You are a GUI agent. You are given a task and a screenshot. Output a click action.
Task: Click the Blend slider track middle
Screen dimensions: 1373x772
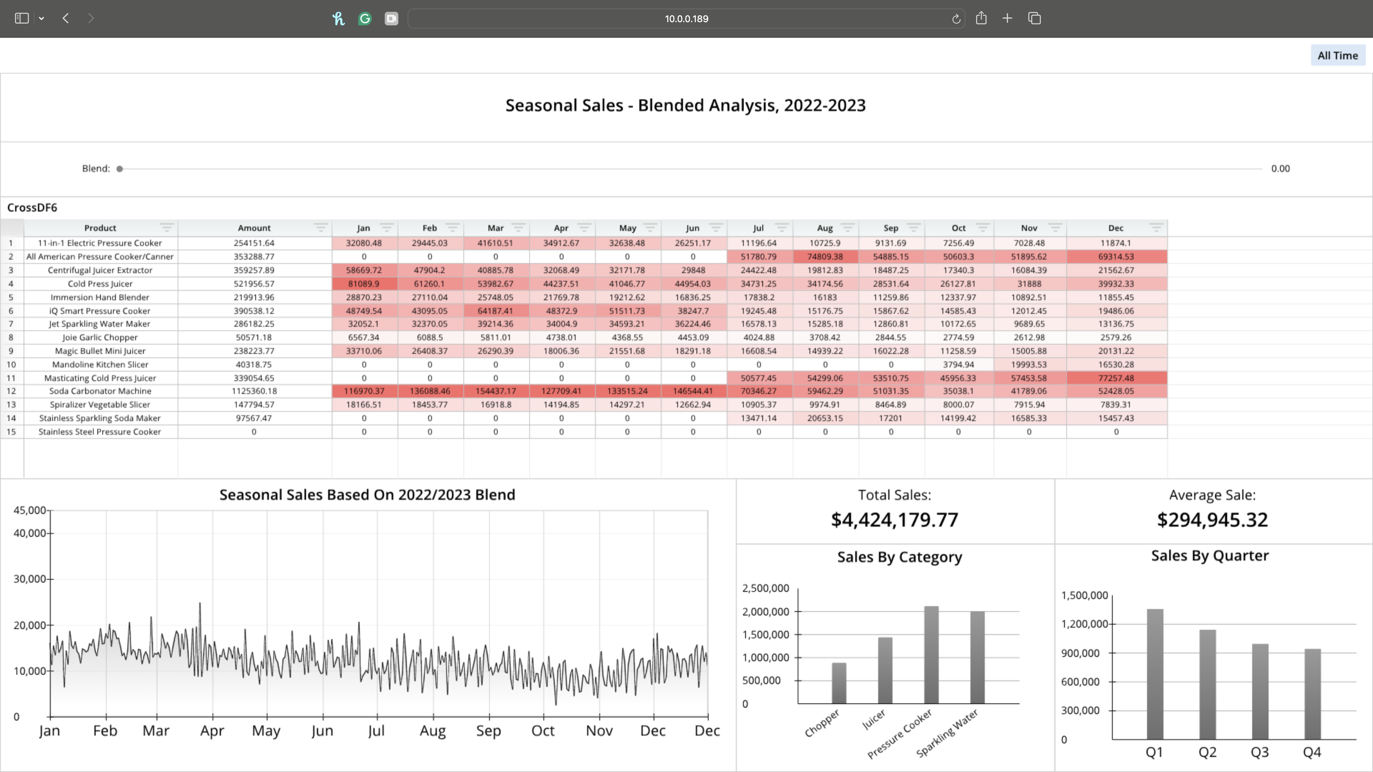click(691, 169)
